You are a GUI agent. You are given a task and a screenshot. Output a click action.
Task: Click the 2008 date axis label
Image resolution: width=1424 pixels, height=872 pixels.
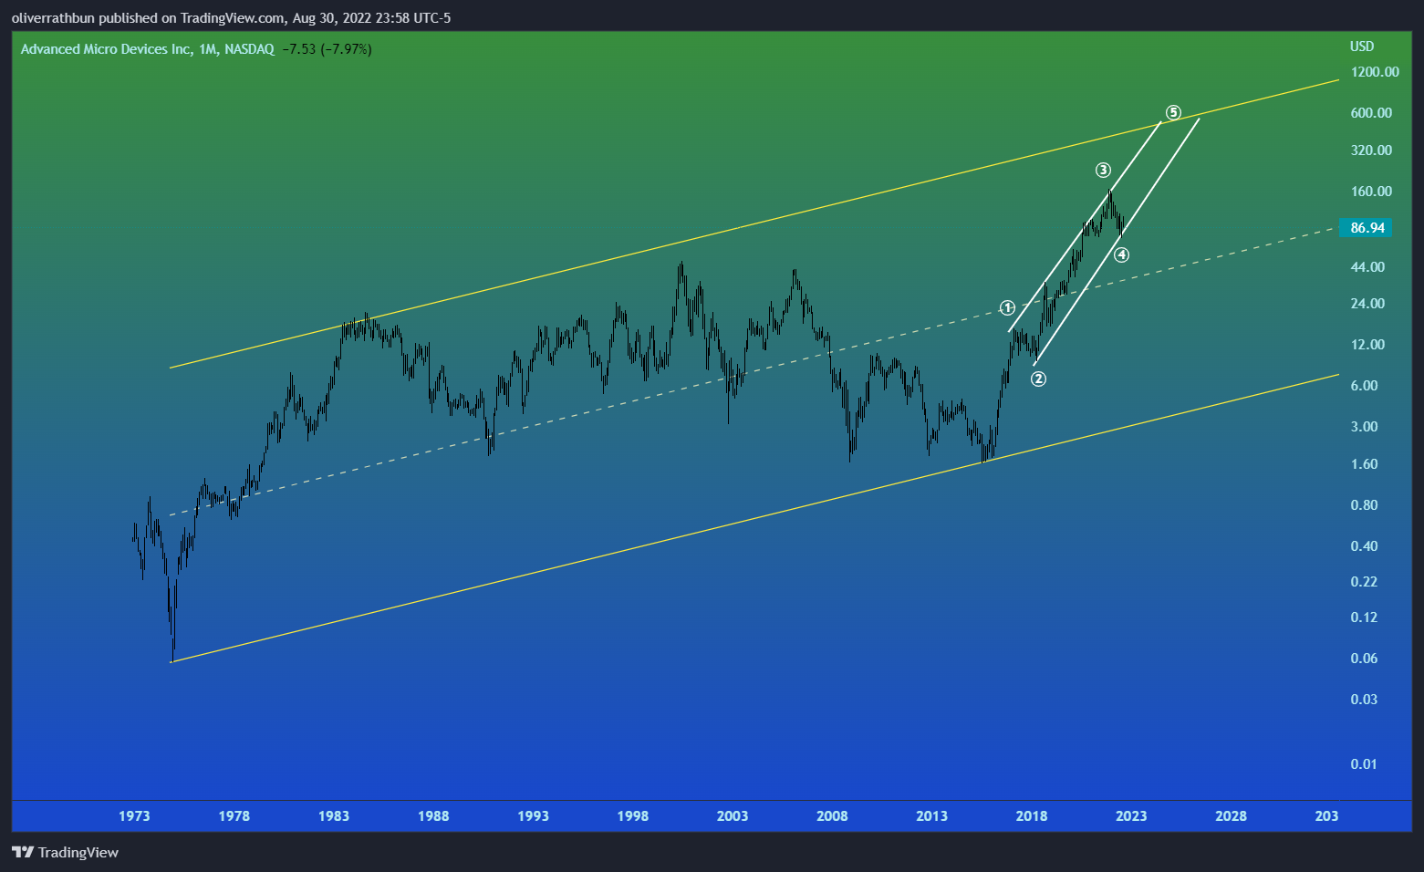[x=832, y=816]
